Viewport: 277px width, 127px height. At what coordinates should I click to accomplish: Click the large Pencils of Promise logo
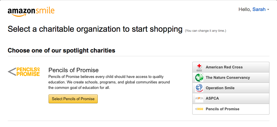(24, 72)
